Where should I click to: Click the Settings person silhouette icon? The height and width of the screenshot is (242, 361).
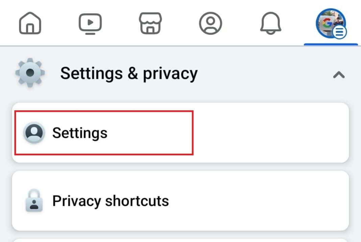[34, 132]
